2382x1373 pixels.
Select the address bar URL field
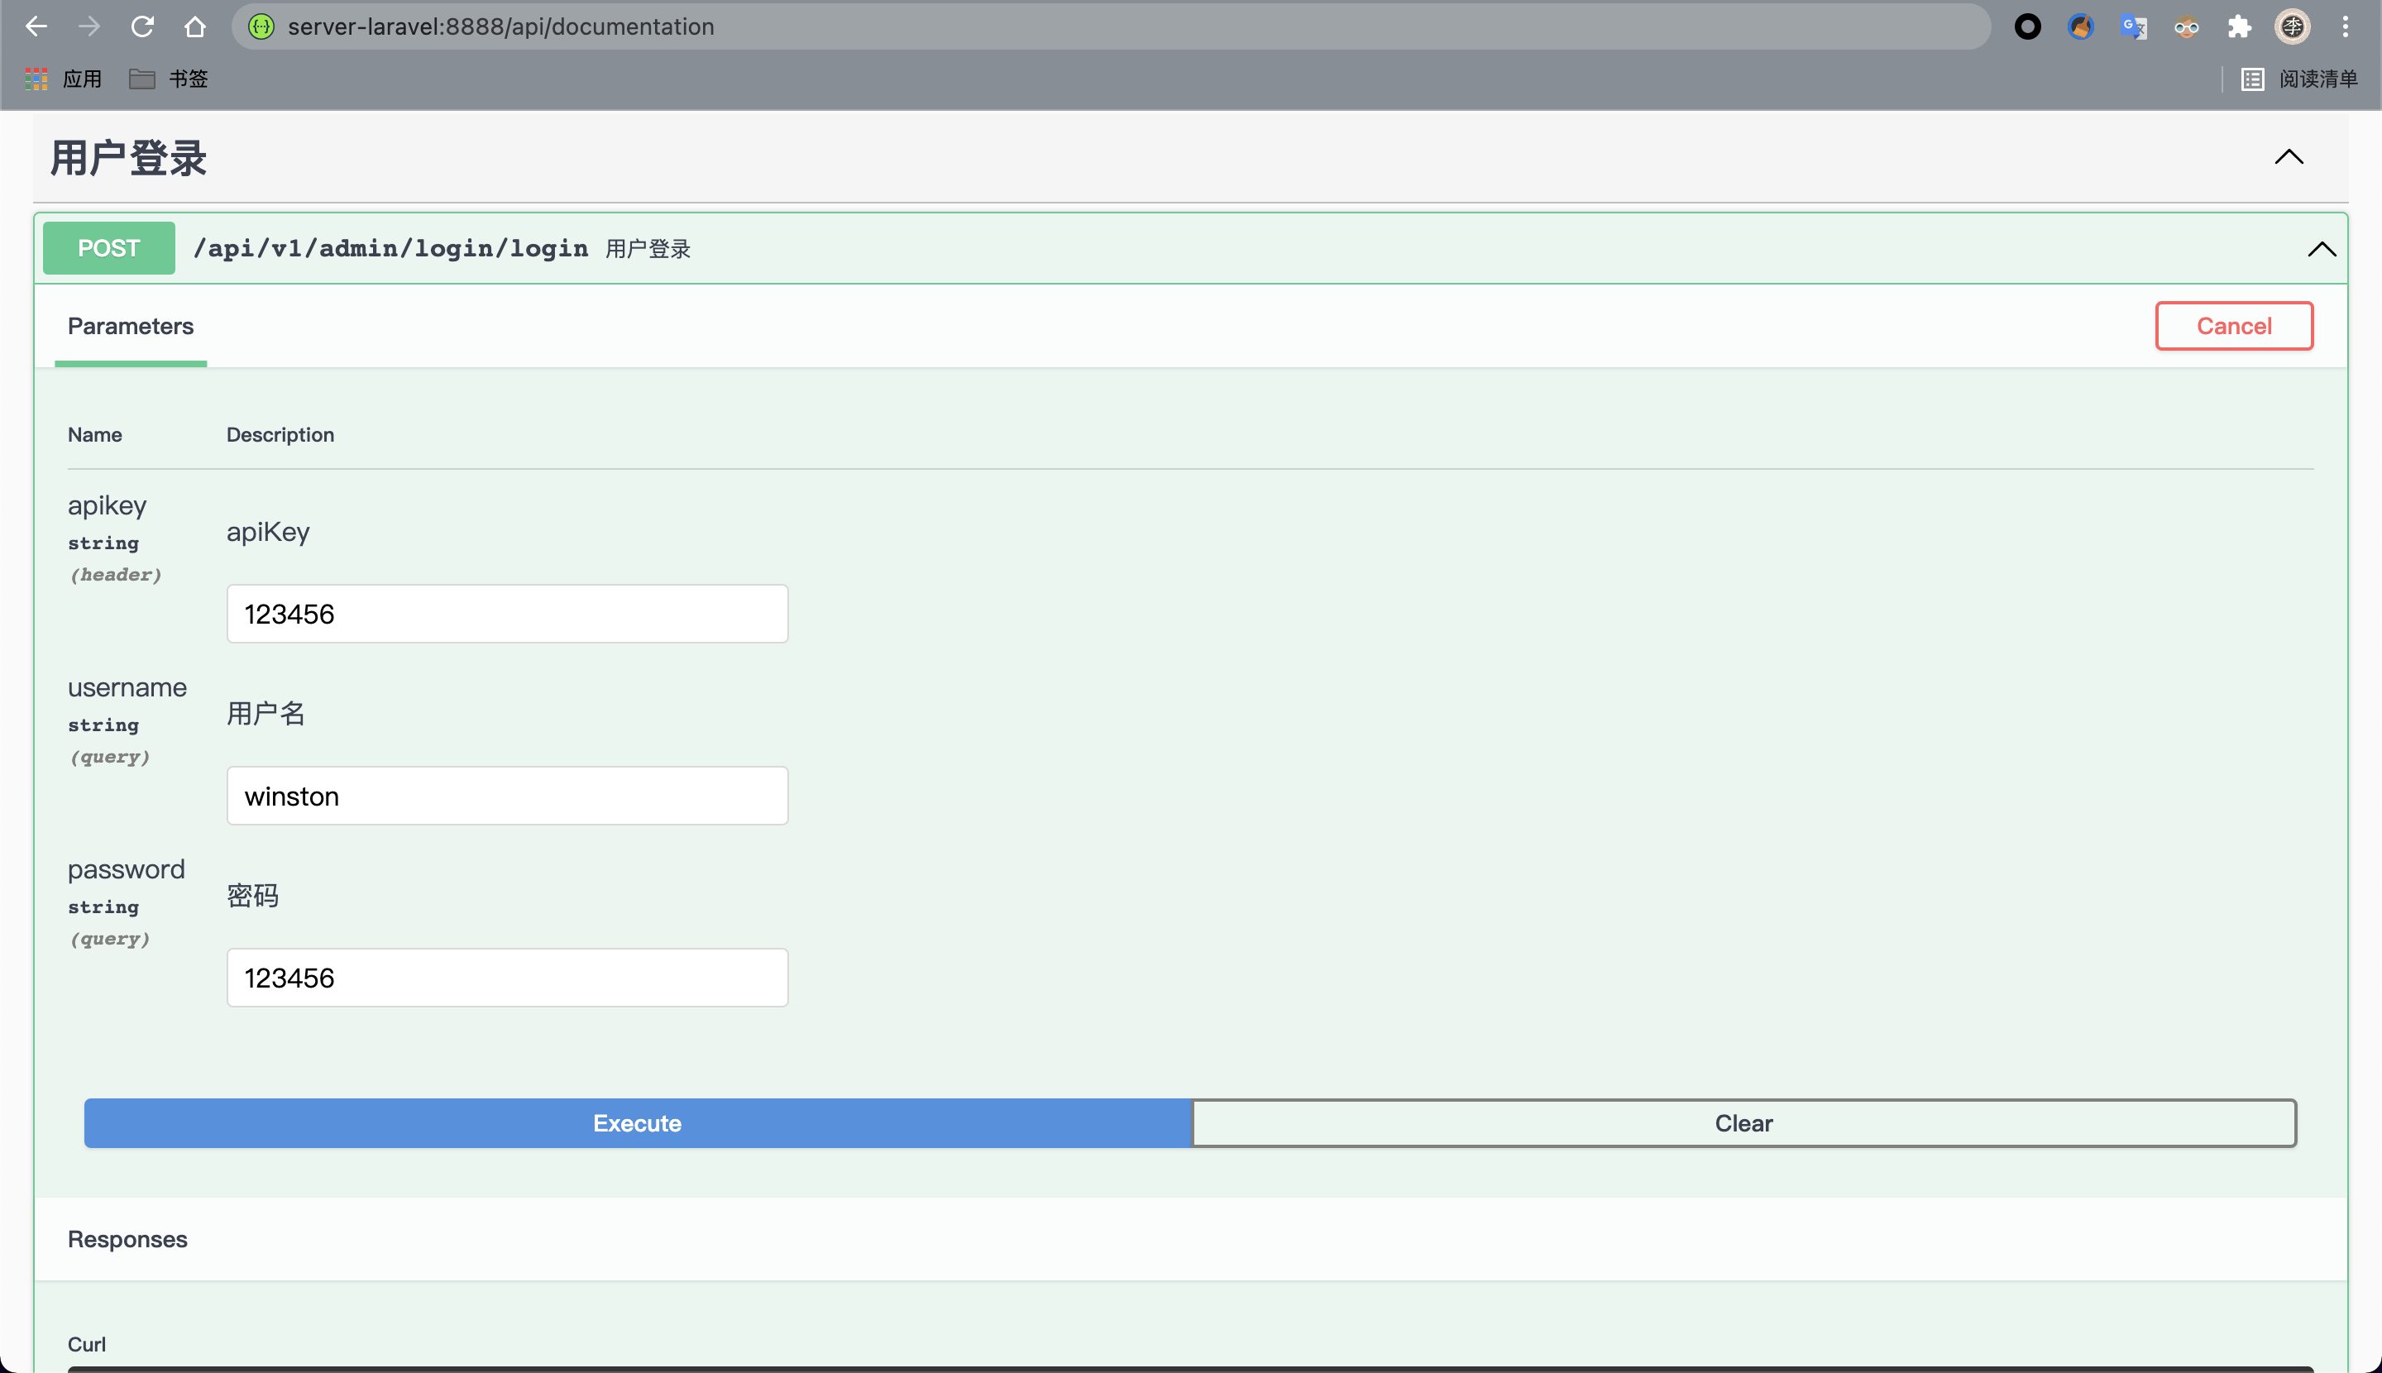[1111, 26]
